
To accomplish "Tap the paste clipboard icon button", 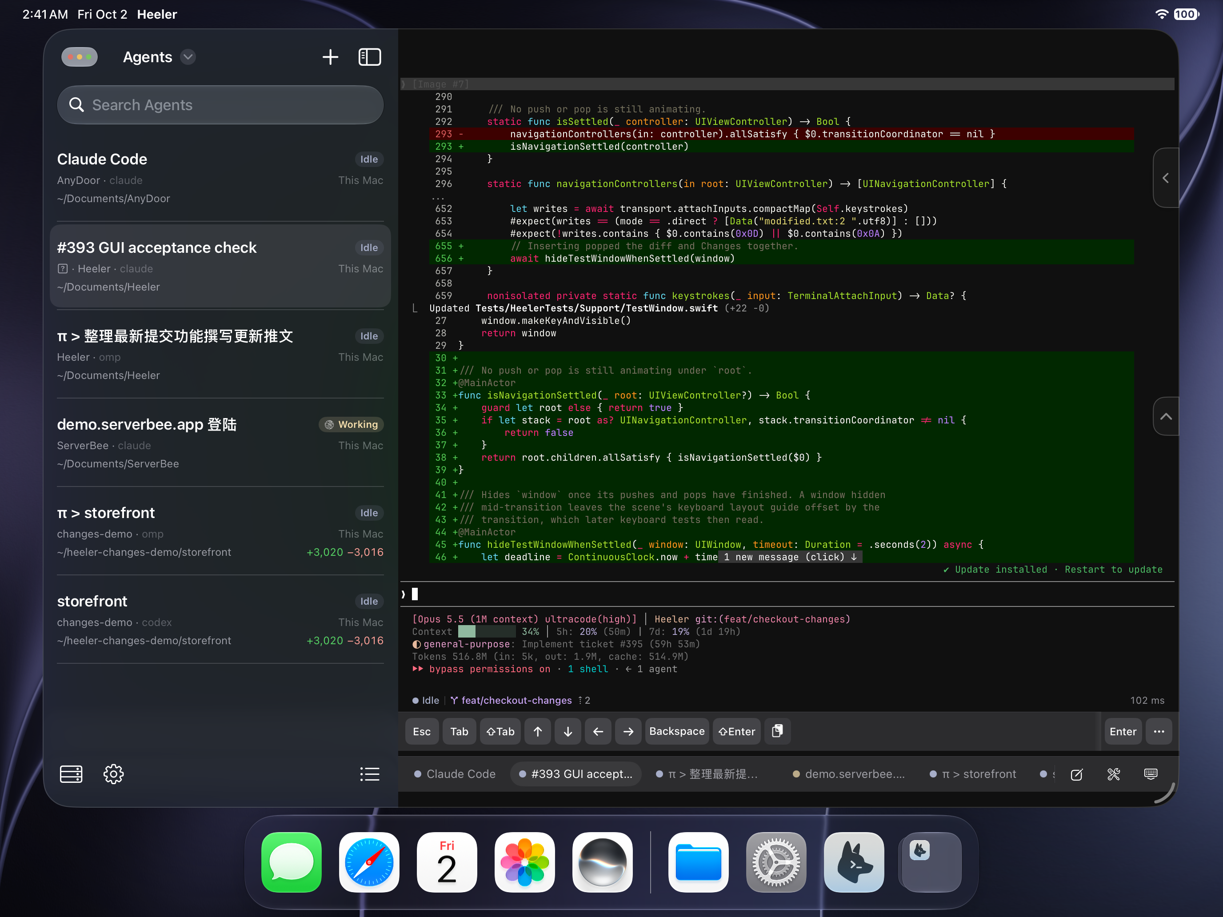I will [x=777, y=731].
